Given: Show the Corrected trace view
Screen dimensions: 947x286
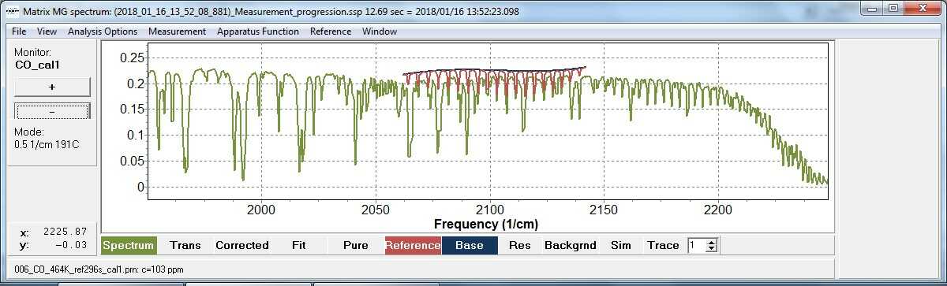Looking at the screenshot, I should coord(242,245).
